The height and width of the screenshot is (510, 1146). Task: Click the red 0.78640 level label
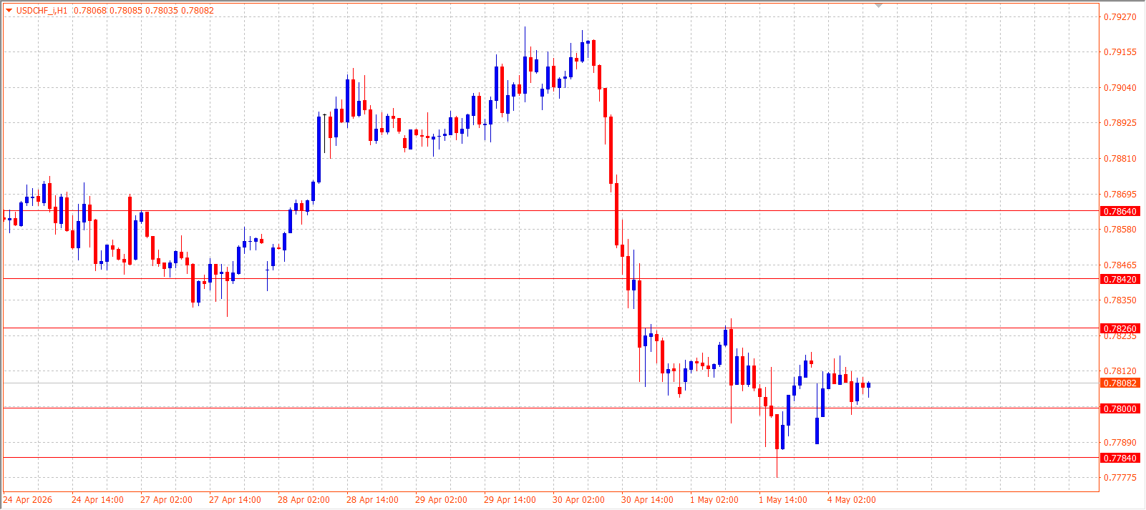[x=1120, y=212]
